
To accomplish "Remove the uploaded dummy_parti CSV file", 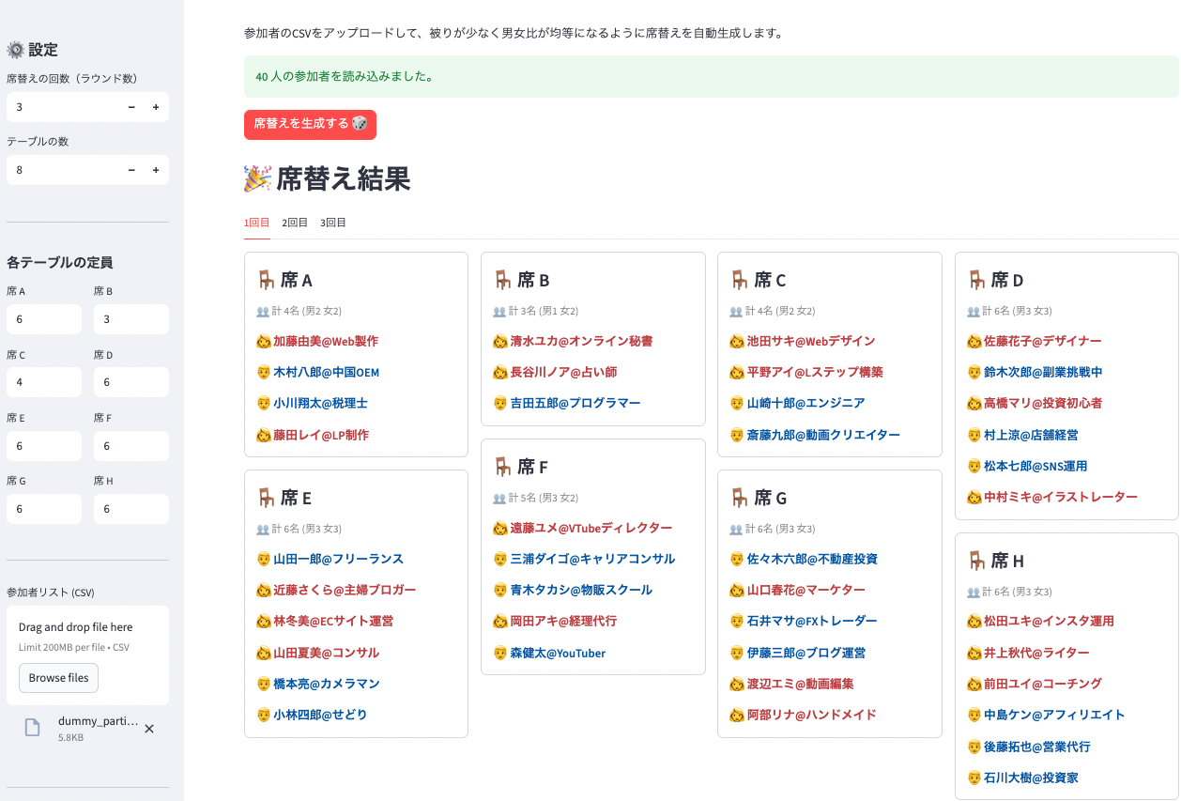I will [x=149, y=728].
